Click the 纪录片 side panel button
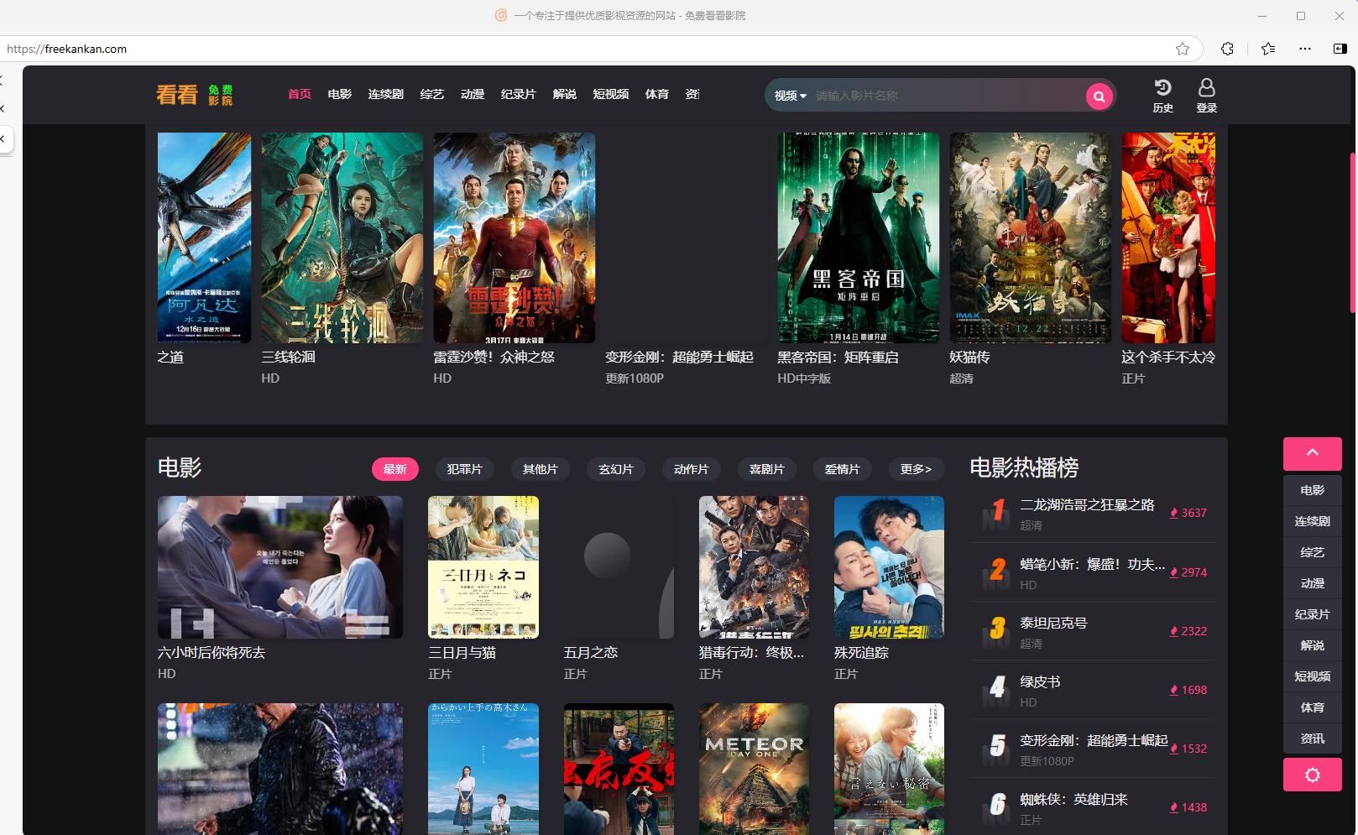The height and width of the screenshot is (835, 1358). coord(1312,614)
